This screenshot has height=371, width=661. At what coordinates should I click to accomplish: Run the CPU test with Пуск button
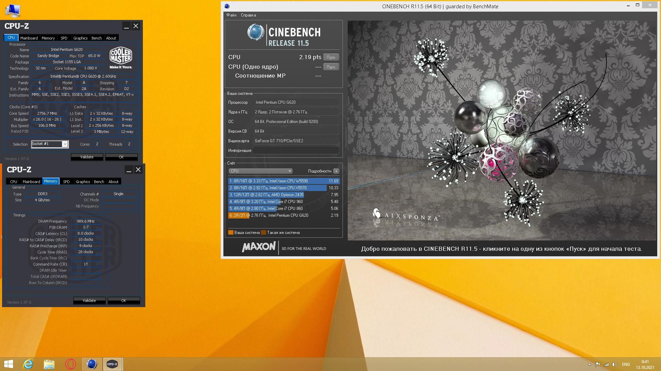[331, 57]
